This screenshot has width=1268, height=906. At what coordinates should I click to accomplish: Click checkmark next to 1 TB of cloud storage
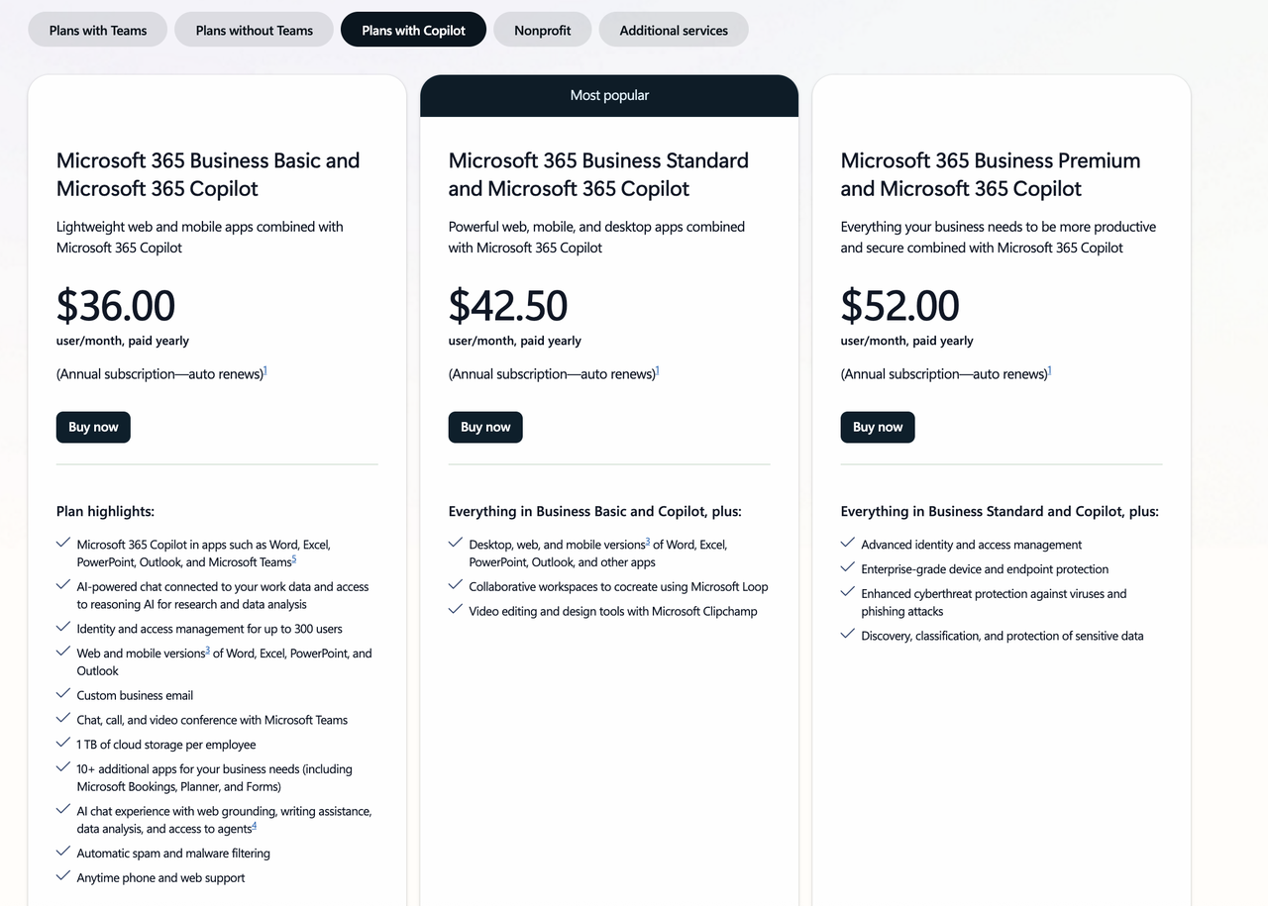(63, 744)
